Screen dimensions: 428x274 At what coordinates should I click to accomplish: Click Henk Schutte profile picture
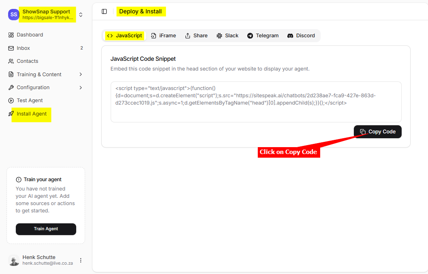14,260
